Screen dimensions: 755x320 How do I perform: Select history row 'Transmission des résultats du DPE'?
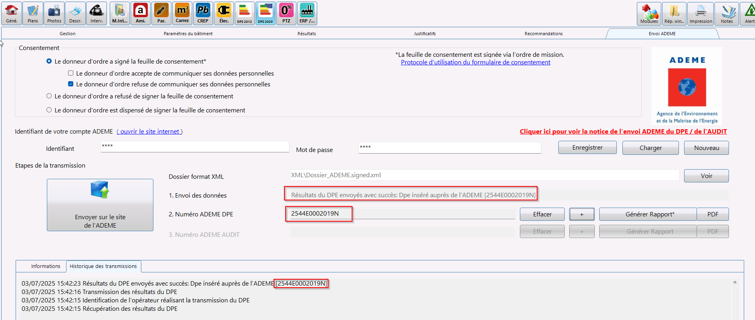coord(99,292)
